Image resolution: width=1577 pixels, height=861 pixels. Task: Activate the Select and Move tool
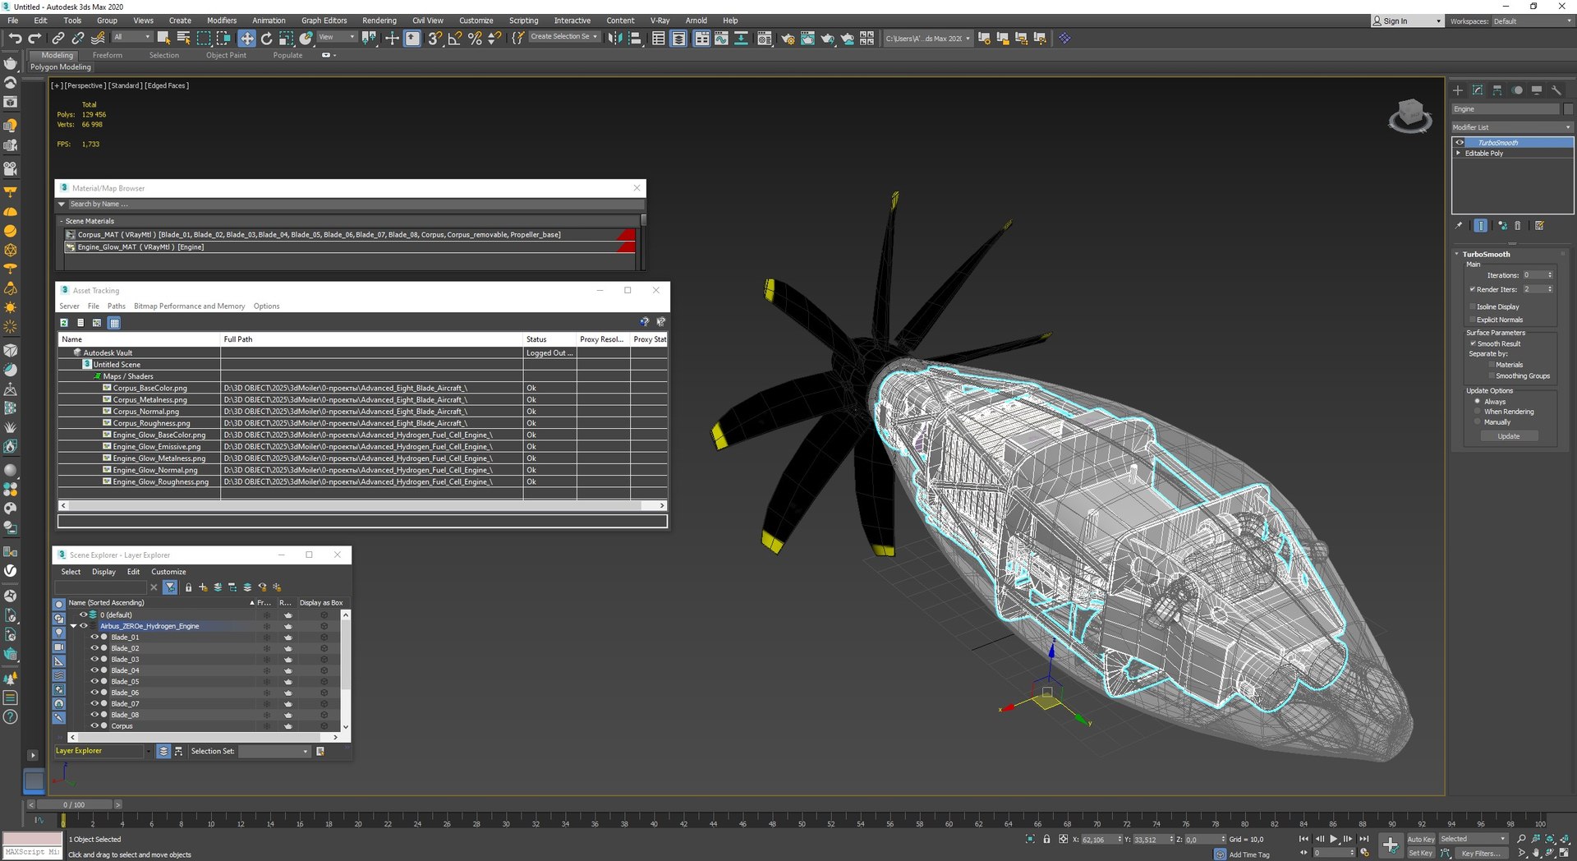pos(246,38)
